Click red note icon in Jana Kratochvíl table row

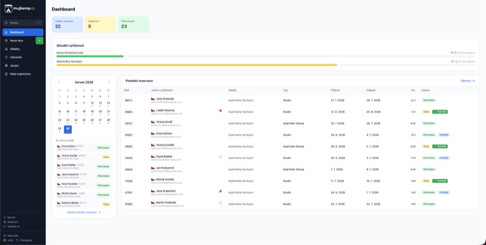coord(221,191)
